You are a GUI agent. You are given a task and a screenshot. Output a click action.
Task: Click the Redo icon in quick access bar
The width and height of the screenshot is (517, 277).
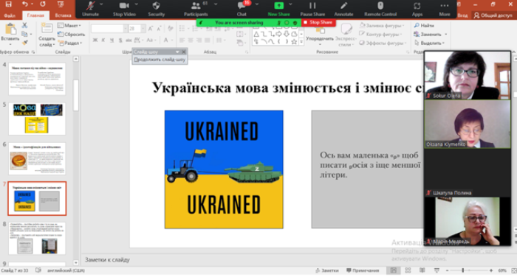(43, 4)
